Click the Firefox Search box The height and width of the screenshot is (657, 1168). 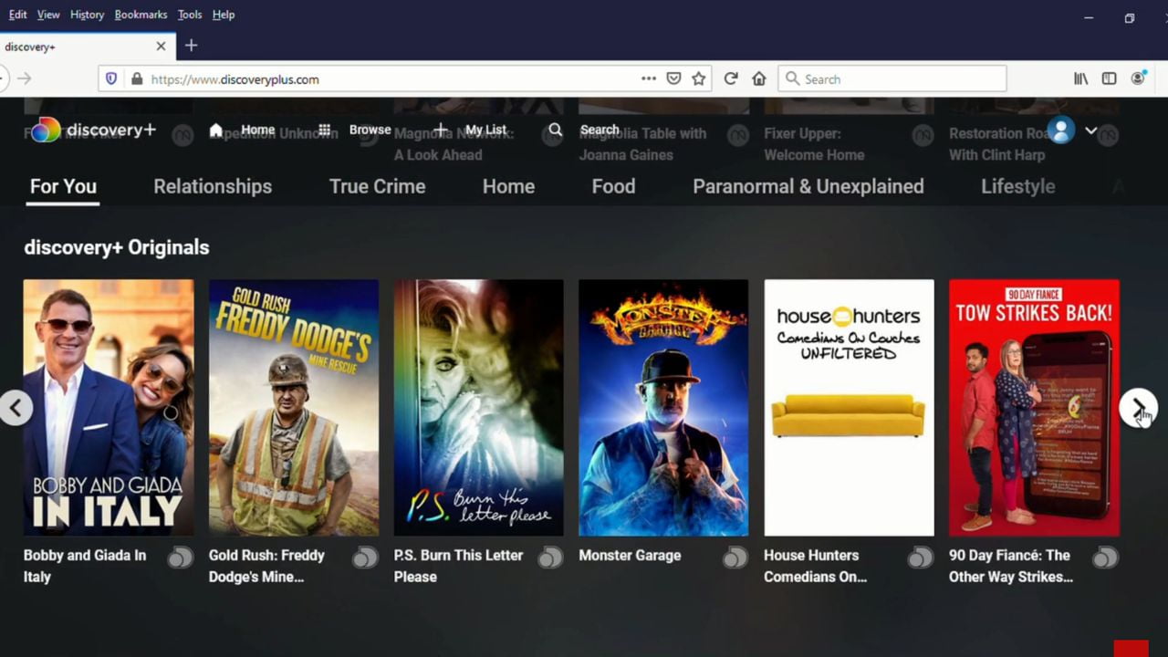click(x=892, y=79)
